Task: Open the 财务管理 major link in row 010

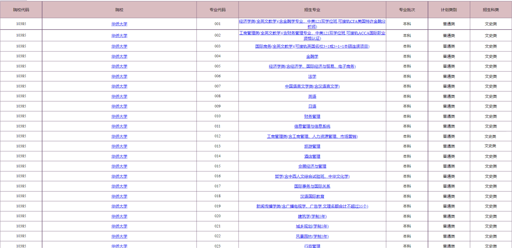Action: [312, 116]
